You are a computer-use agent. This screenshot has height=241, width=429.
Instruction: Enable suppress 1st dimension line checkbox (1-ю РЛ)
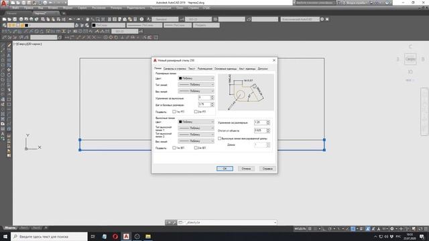pos(174,112)
